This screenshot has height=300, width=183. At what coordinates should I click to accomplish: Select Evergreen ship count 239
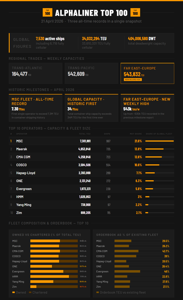[x=108, y=189]
